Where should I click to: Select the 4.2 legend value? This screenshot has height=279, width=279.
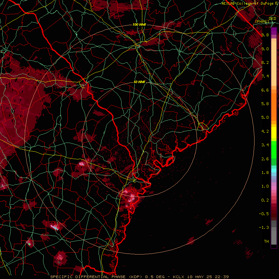[265, 131]
